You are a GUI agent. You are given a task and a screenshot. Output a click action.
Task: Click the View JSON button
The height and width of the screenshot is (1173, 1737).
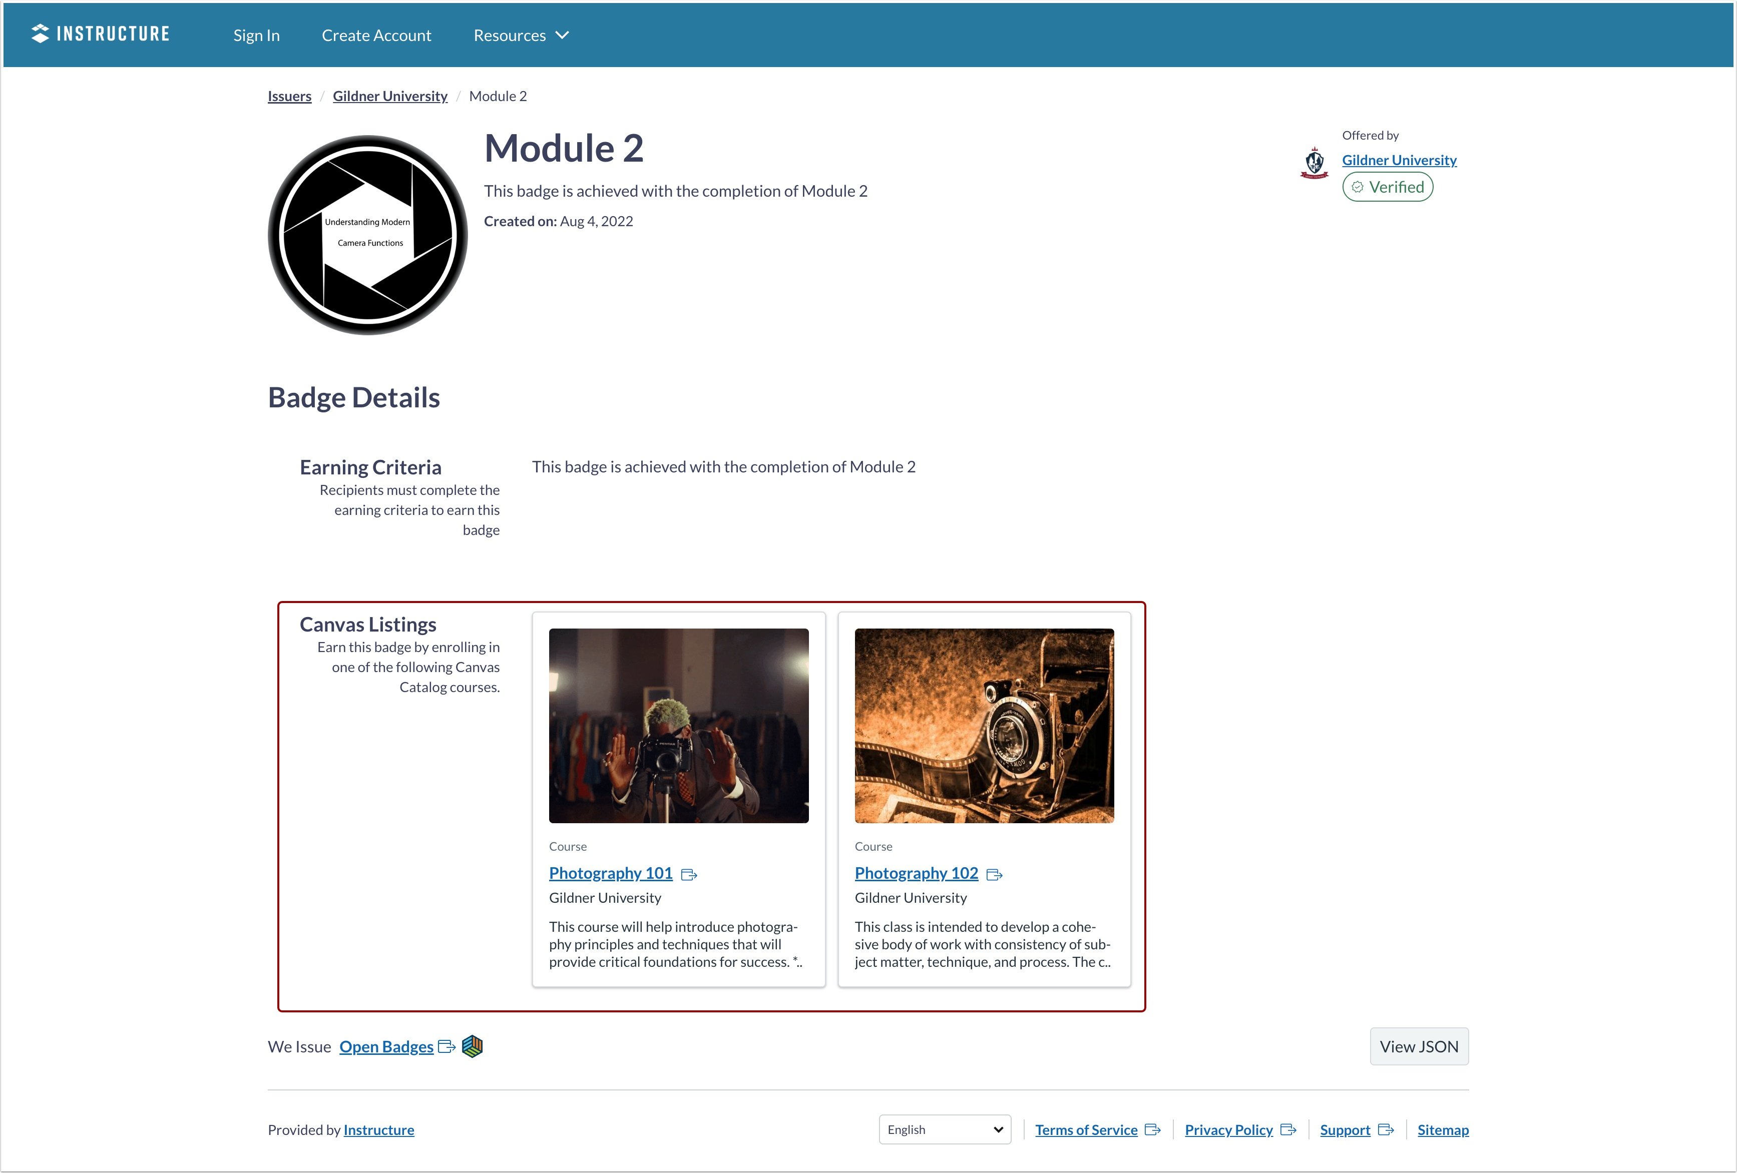tap(1418, 1046)
